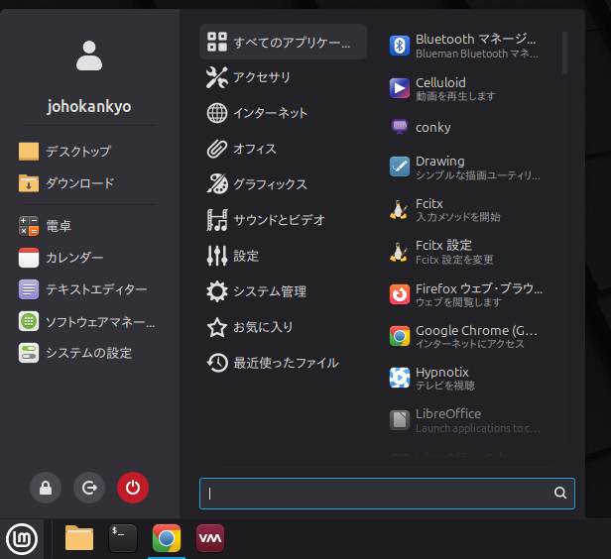Click the logout button
611x559 pixels.
coord(89,487)
